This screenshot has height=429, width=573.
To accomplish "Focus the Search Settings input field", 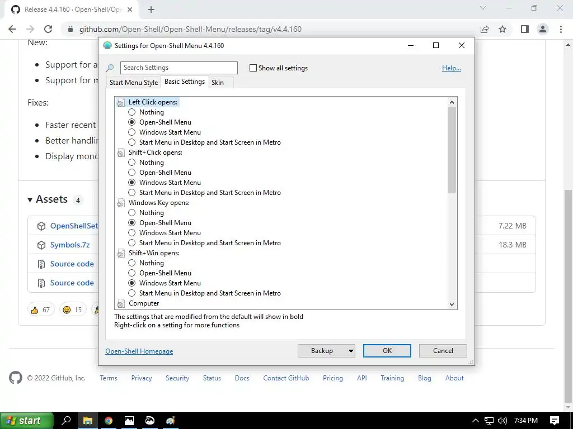I will pyautogui.click(x=179, y=68).
